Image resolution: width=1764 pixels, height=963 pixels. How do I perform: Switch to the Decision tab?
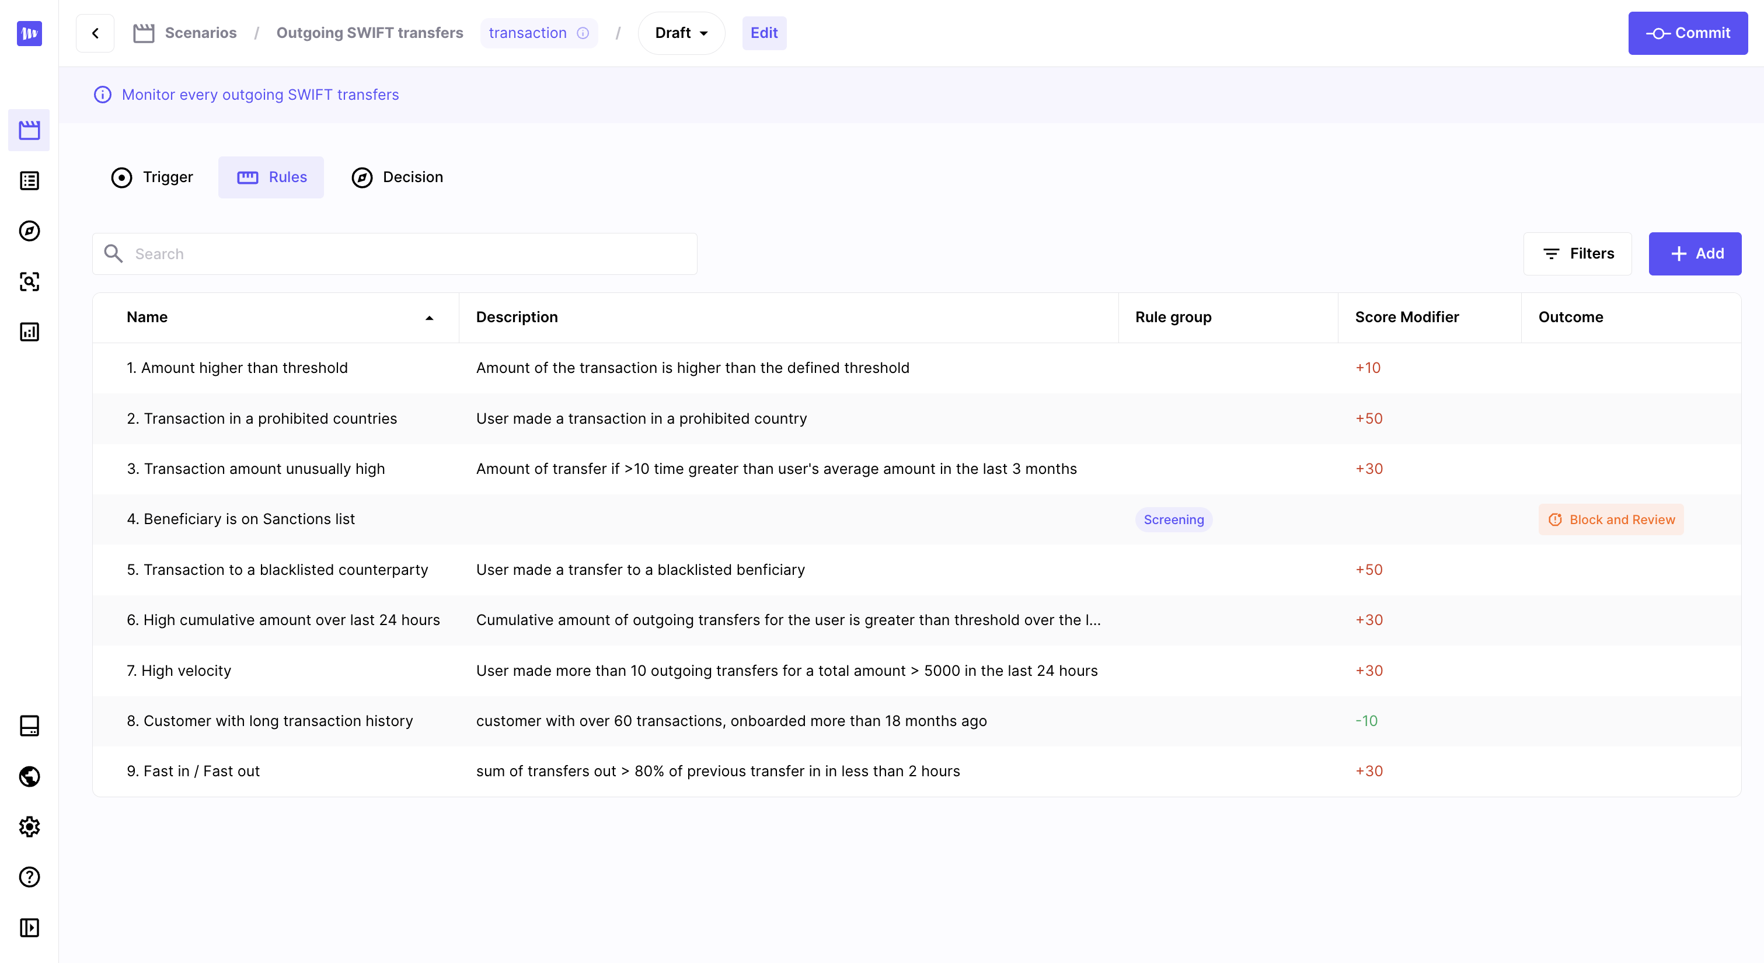click(397, 177)
